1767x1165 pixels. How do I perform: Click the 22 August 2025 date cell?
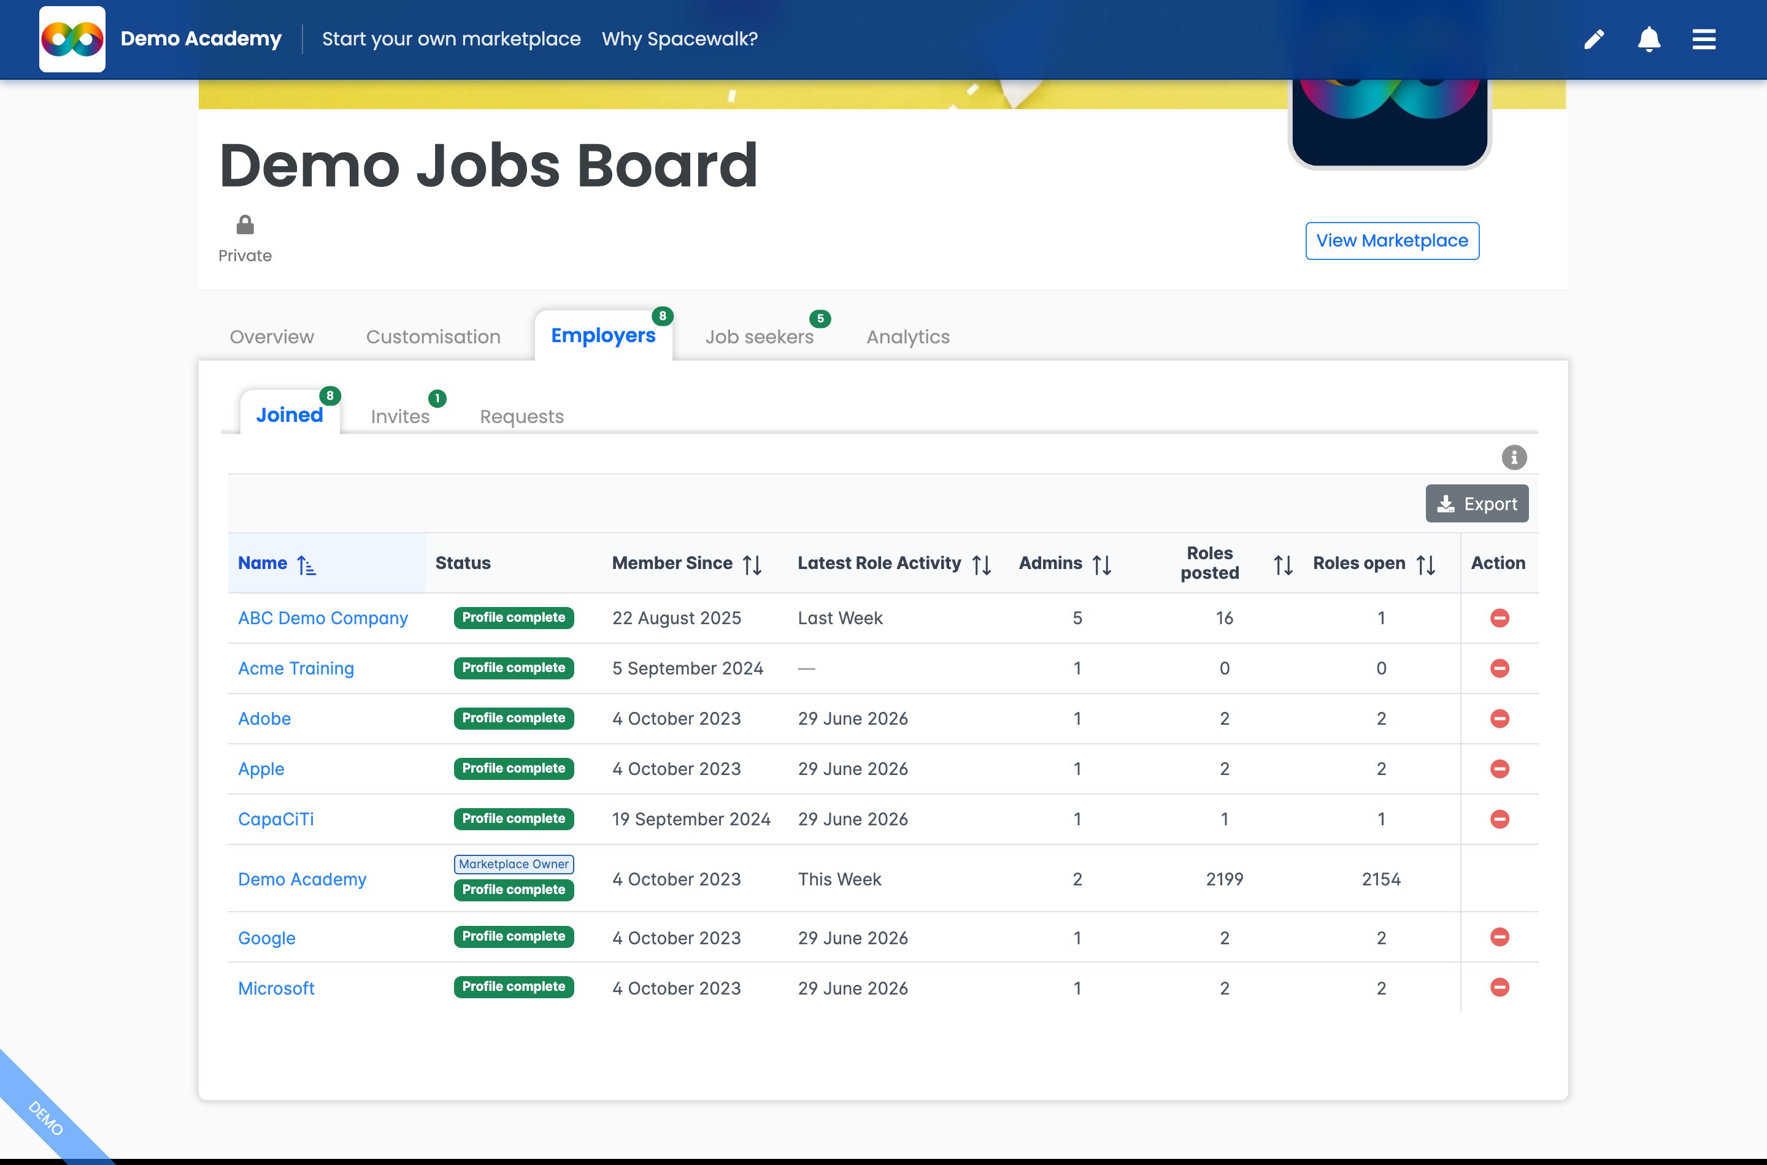677,618
